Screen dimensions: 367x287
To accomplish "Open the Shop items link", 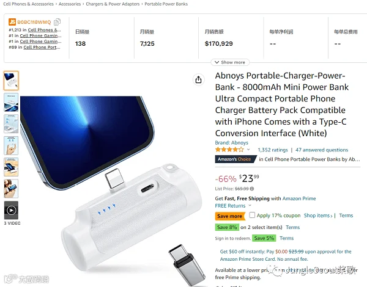I will point(318,216).
